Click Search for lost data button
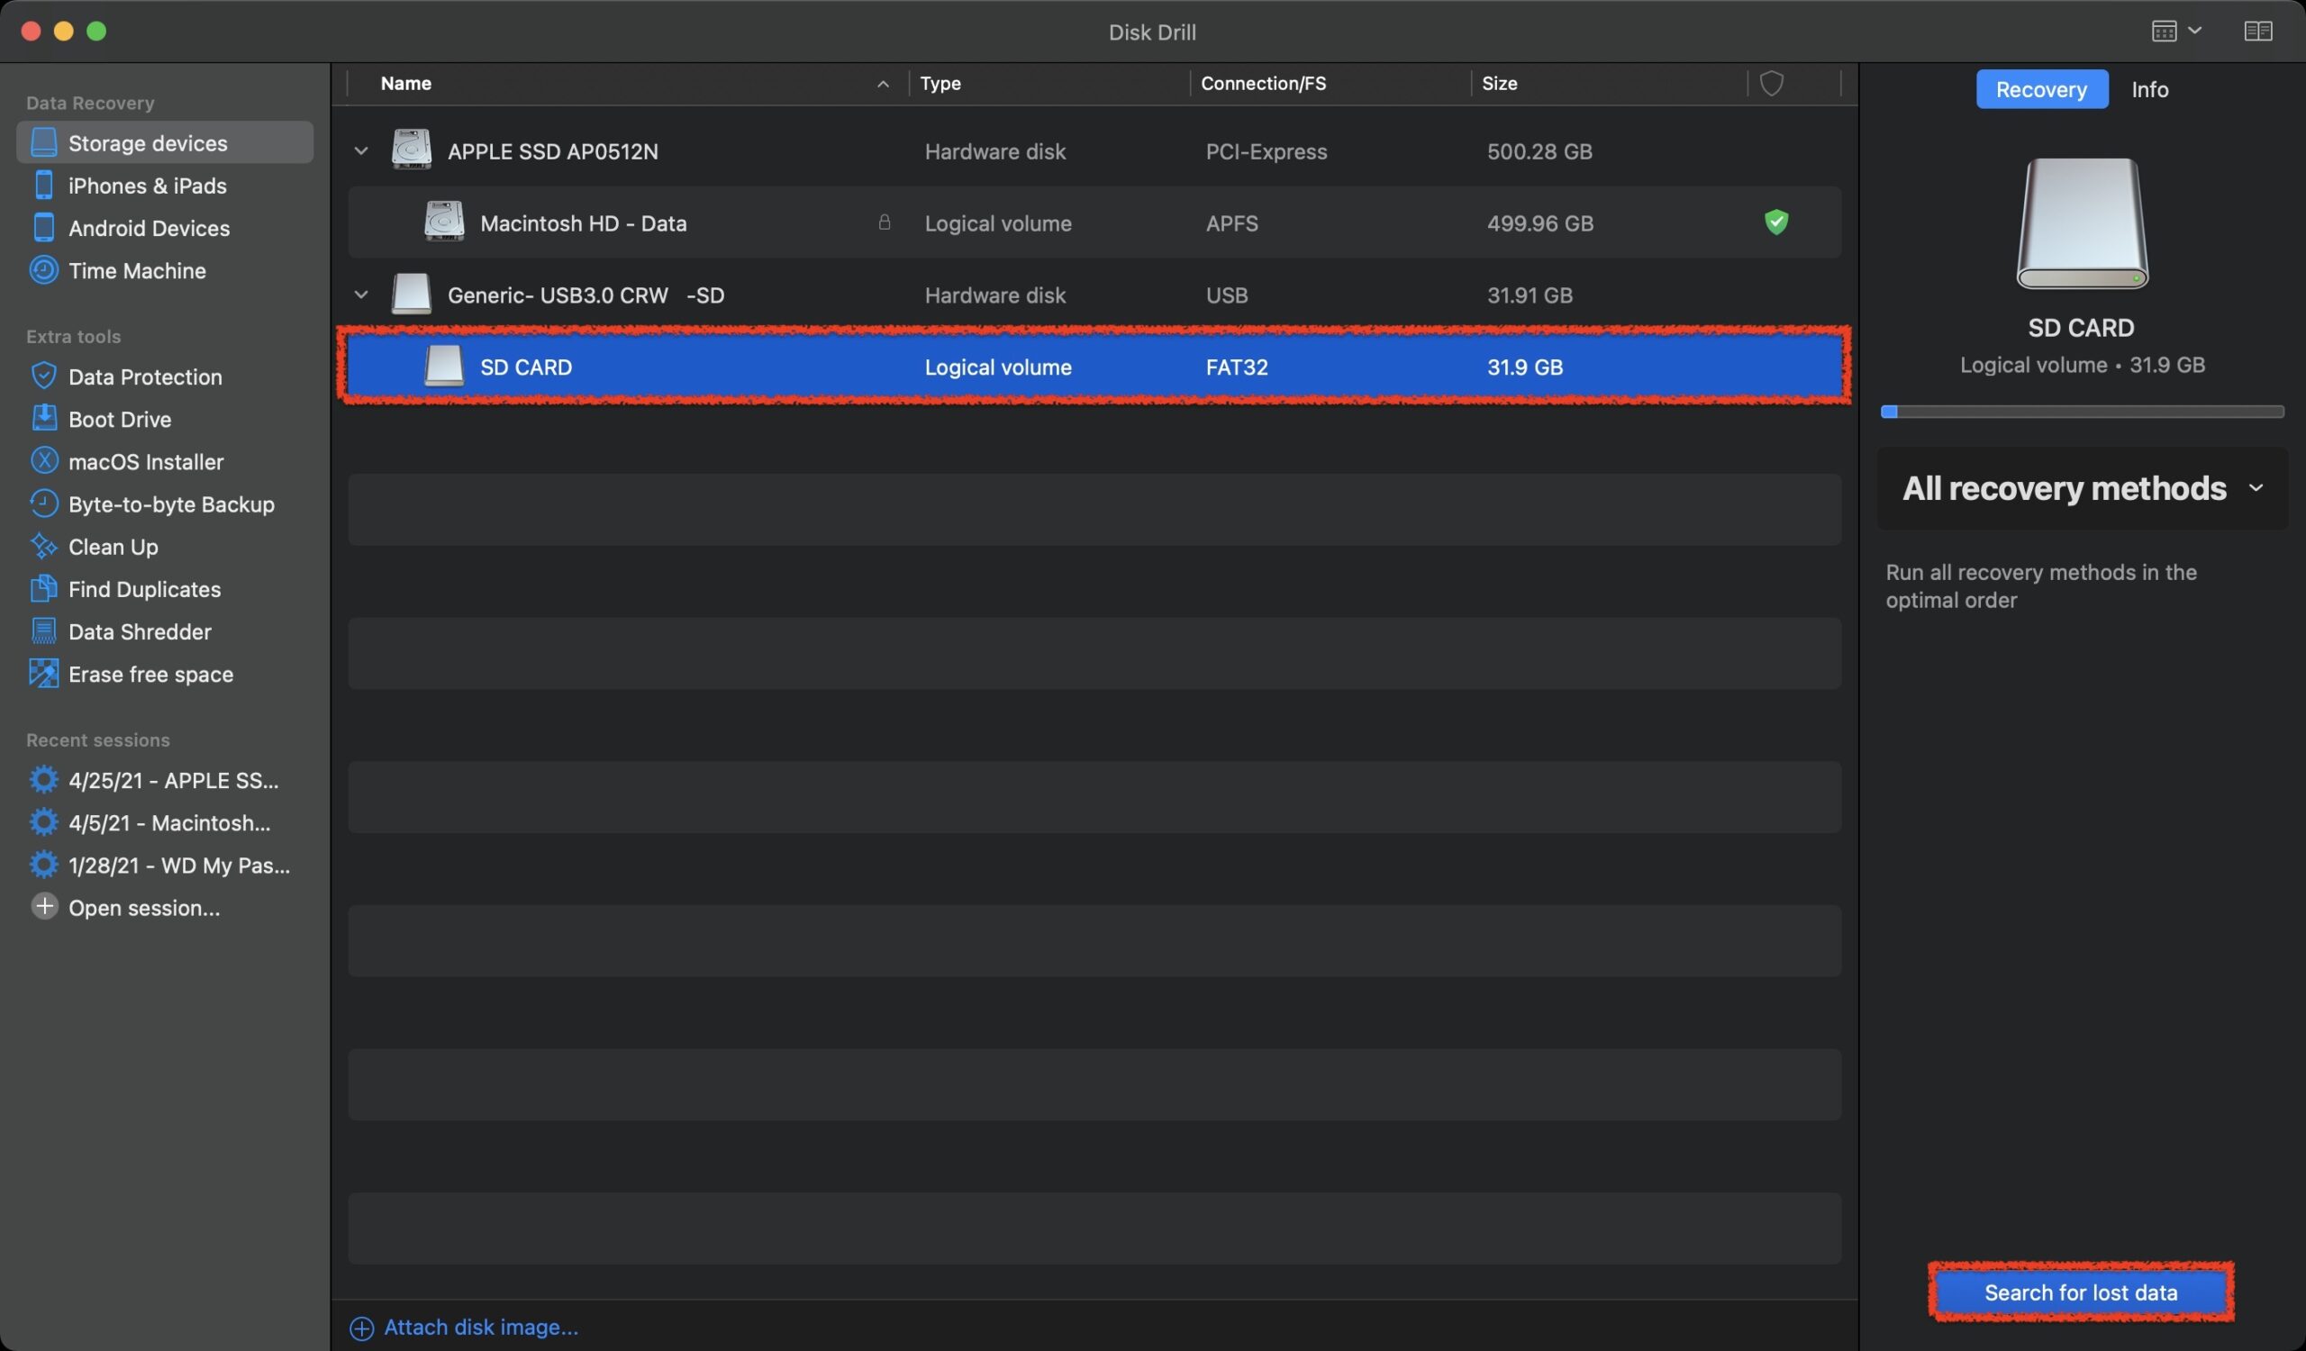The image size is (2306, 1351). click(x=2081, y=1292)
